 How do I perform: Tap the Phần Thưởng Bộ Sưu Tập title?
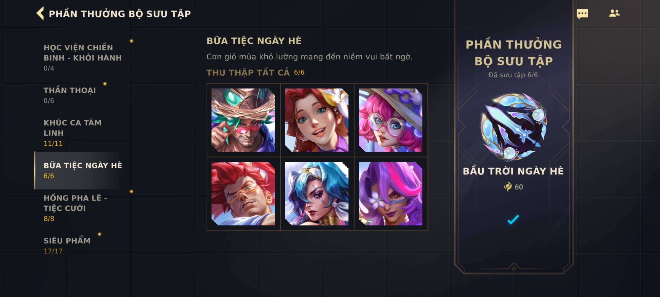tap(120, 14)
